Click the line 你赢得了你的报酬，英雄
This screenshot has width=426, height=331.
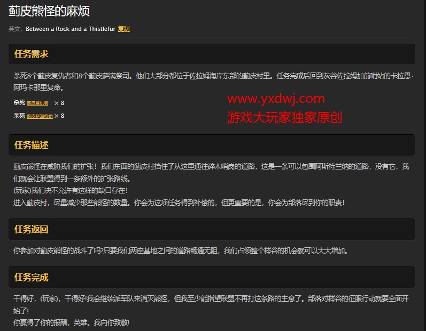71,322
